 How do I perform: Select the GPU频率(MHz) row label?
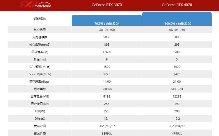(40, 67)
